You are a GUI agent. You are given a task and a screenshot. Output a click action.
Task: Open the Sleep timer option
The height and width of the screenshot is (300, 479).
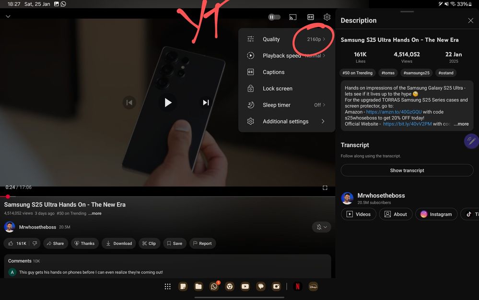(x=287, y=105)
